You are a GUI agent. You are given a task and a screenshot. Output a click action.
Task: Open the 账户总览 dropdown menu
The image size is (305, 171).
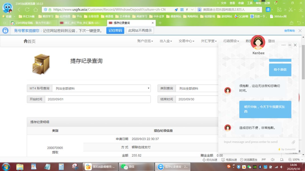[145, 41]
